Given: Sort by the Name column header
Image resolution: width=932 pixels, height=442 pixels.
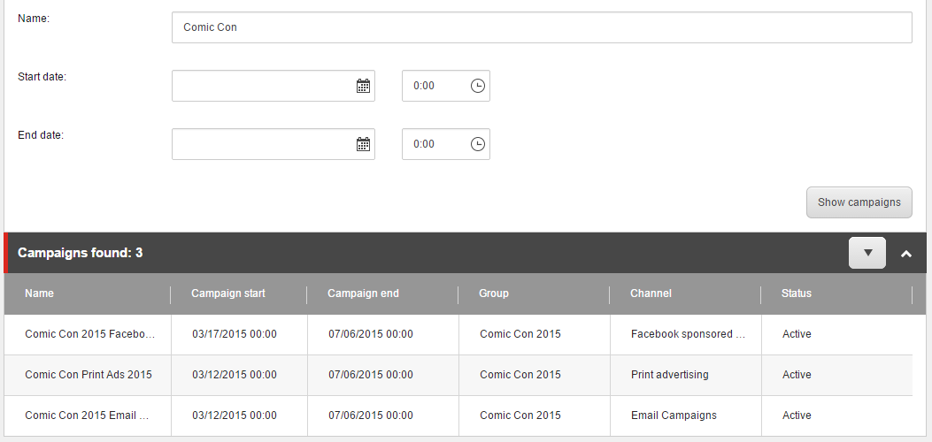Looking at the screenshot, I should 88,293.
